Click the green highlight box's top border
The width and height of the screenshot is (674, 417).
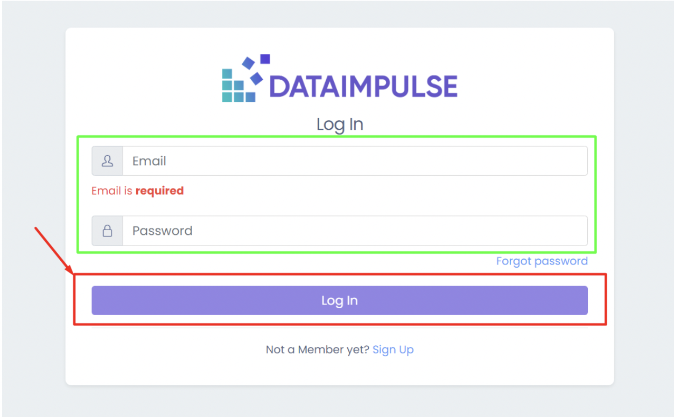tap(336, 136)
